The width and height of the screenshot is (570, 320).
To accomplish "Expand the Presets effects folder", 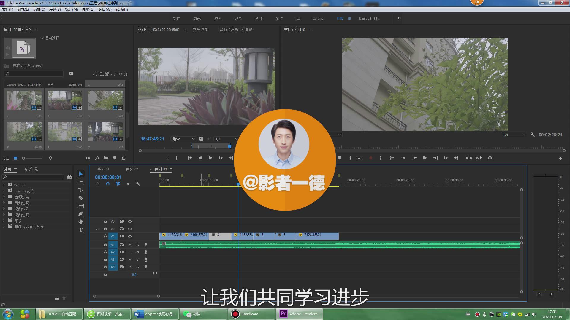I will tap(4, 185).
